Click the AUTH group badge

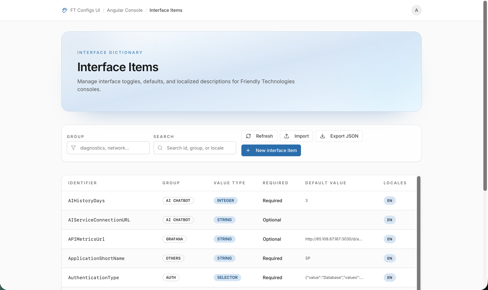(171, 278)
